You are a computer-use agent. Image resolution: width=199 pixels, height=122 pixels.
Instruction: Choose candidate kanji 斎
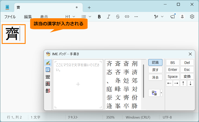(126, 64)
